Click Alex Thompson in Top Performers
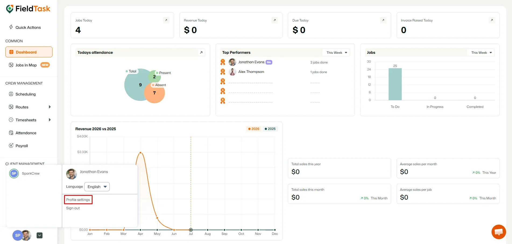The width and height of the screenshot is (512, 244). click(251, 72)
